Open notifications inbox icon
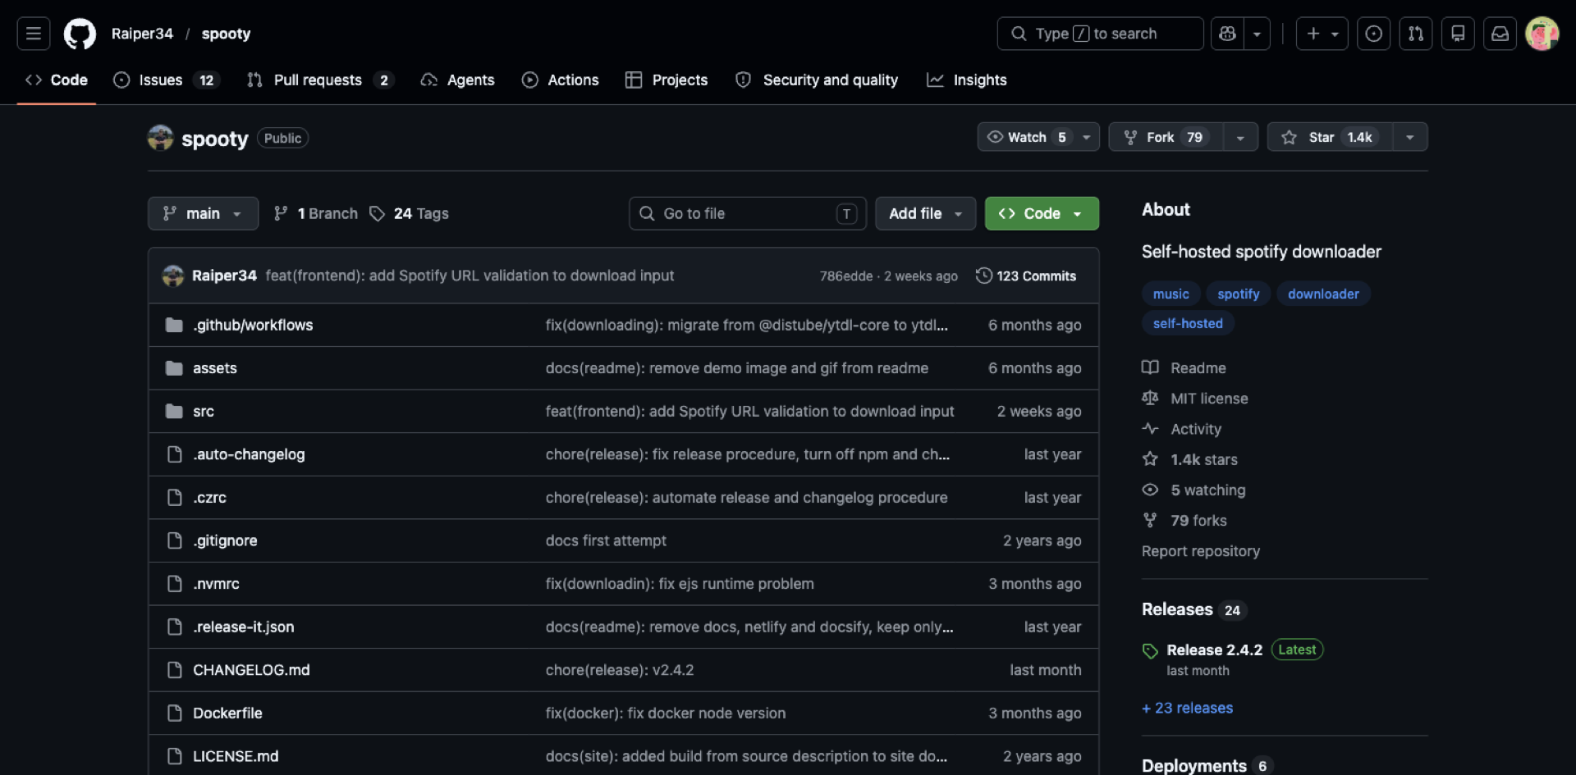This screenshot has width=1576, height=775. pos(1500,34)
